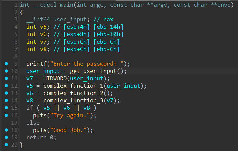This screenshot has height=151, width=238.
Task: Click user_input argument of complex_function_1
Action: [x=124, y=86]
